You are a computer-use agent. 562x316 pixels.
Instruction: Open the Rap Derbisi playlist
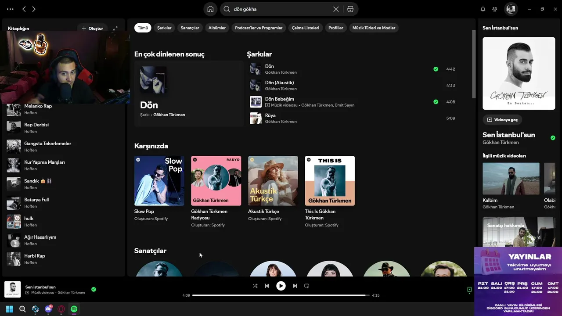tap(64, 128)
